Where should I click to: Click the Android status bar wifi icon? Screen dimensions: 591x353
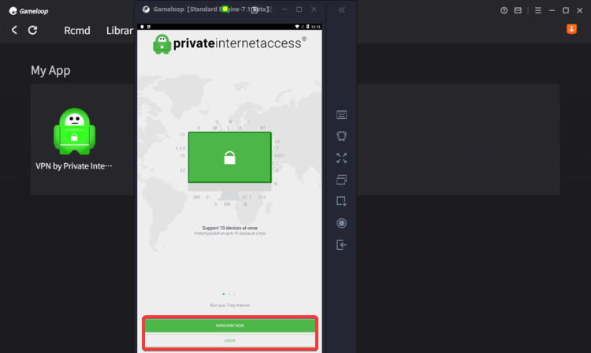click(297, 27)
